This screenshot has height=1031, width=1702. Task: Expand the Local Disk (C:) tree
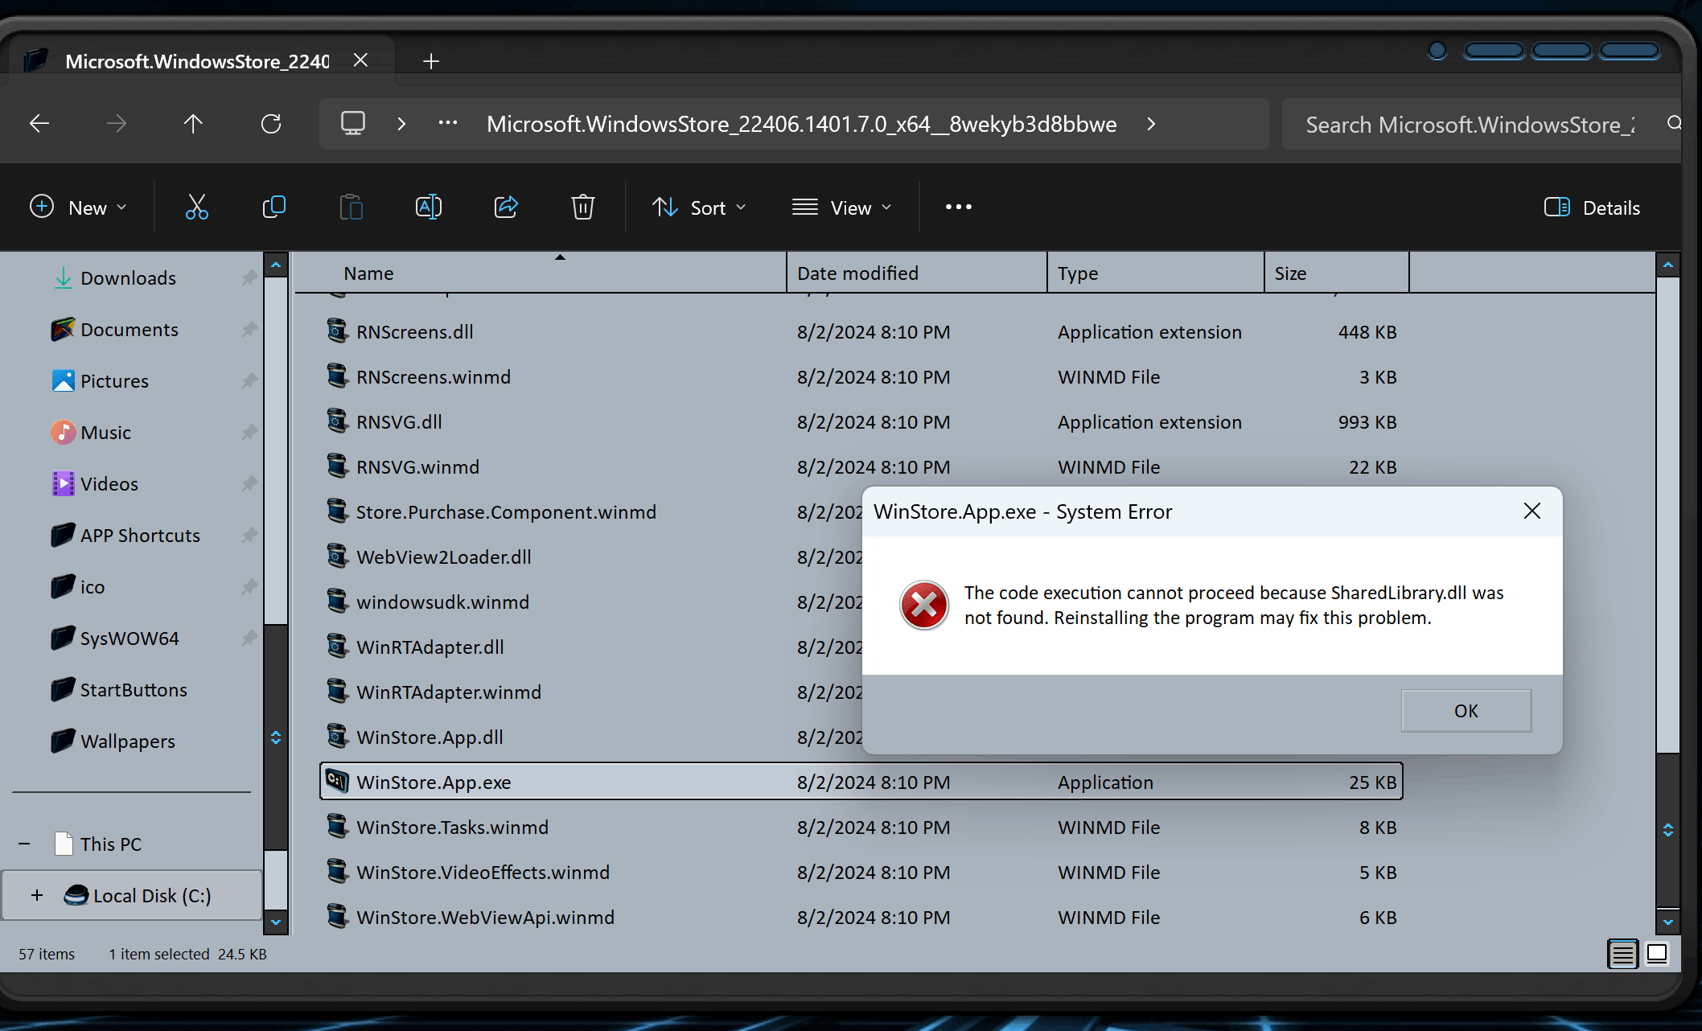pos(37,895)
